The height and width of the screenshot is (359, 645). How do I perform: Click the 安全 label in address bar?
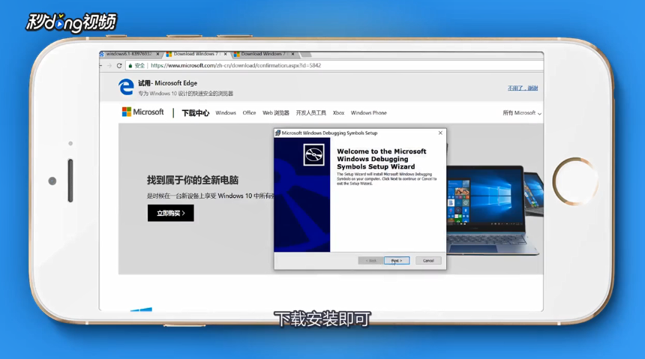pyautogui.click(x=139, y=65)
